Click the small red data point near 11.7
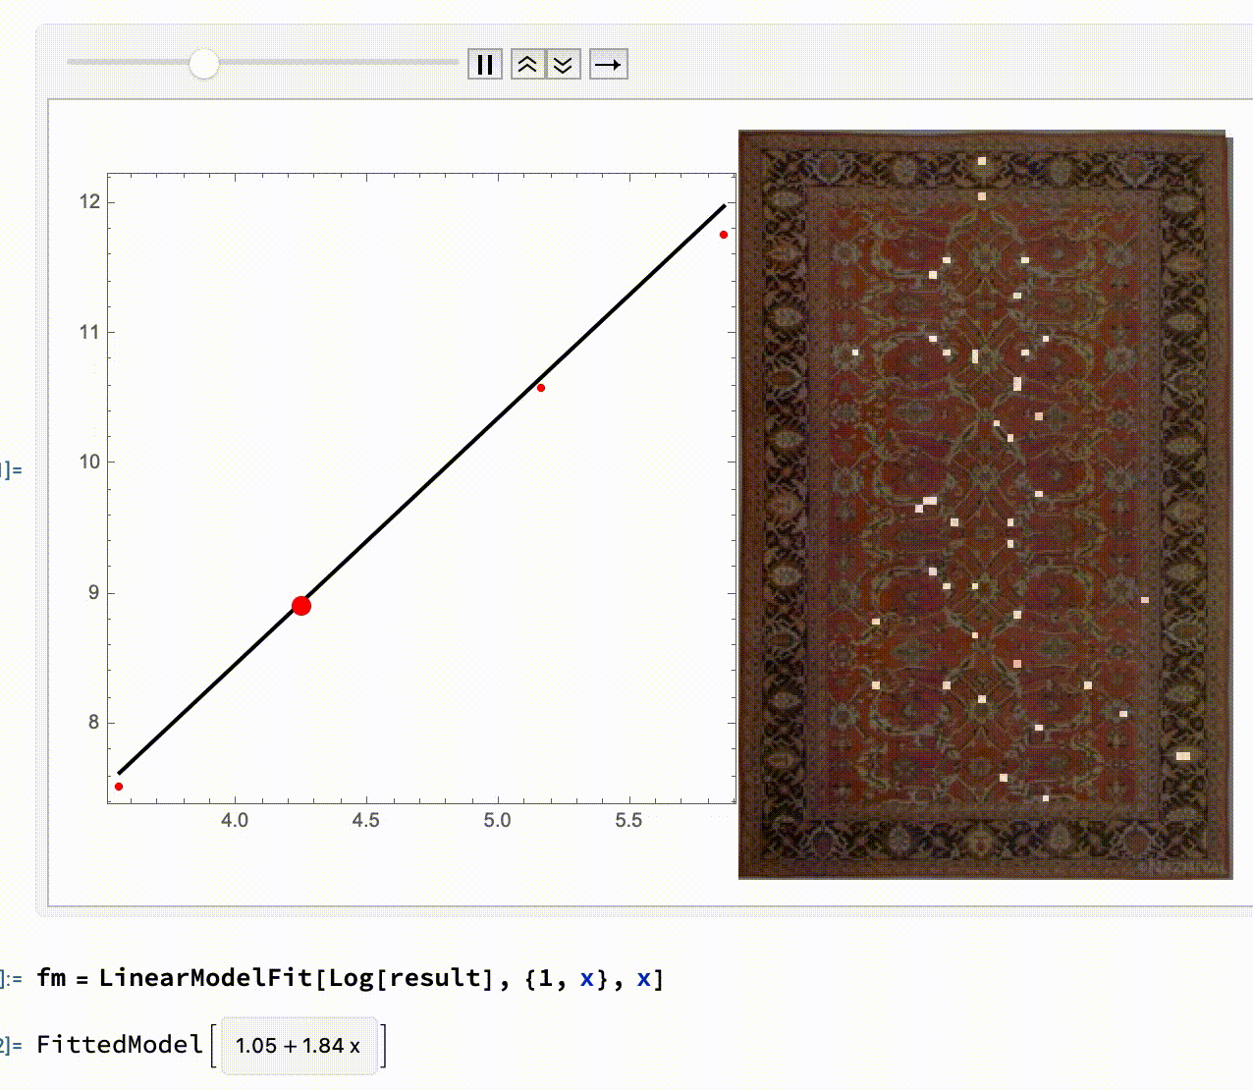 [x=724, y=235]
